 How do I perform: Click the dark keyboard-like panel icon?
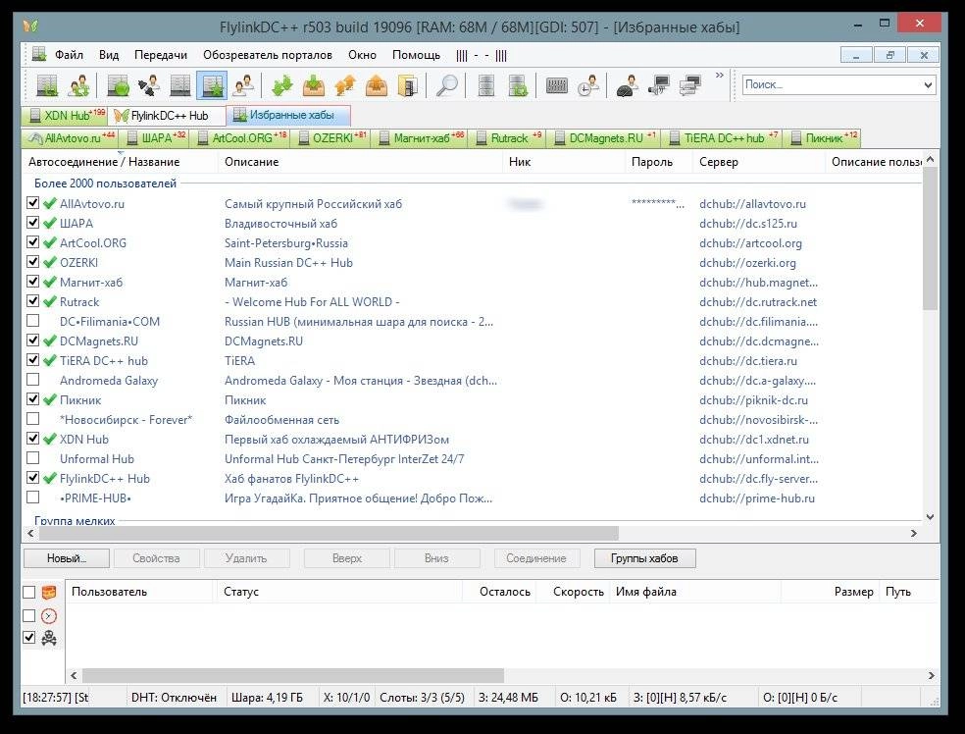pyautogui.click(x=556, y=85)
